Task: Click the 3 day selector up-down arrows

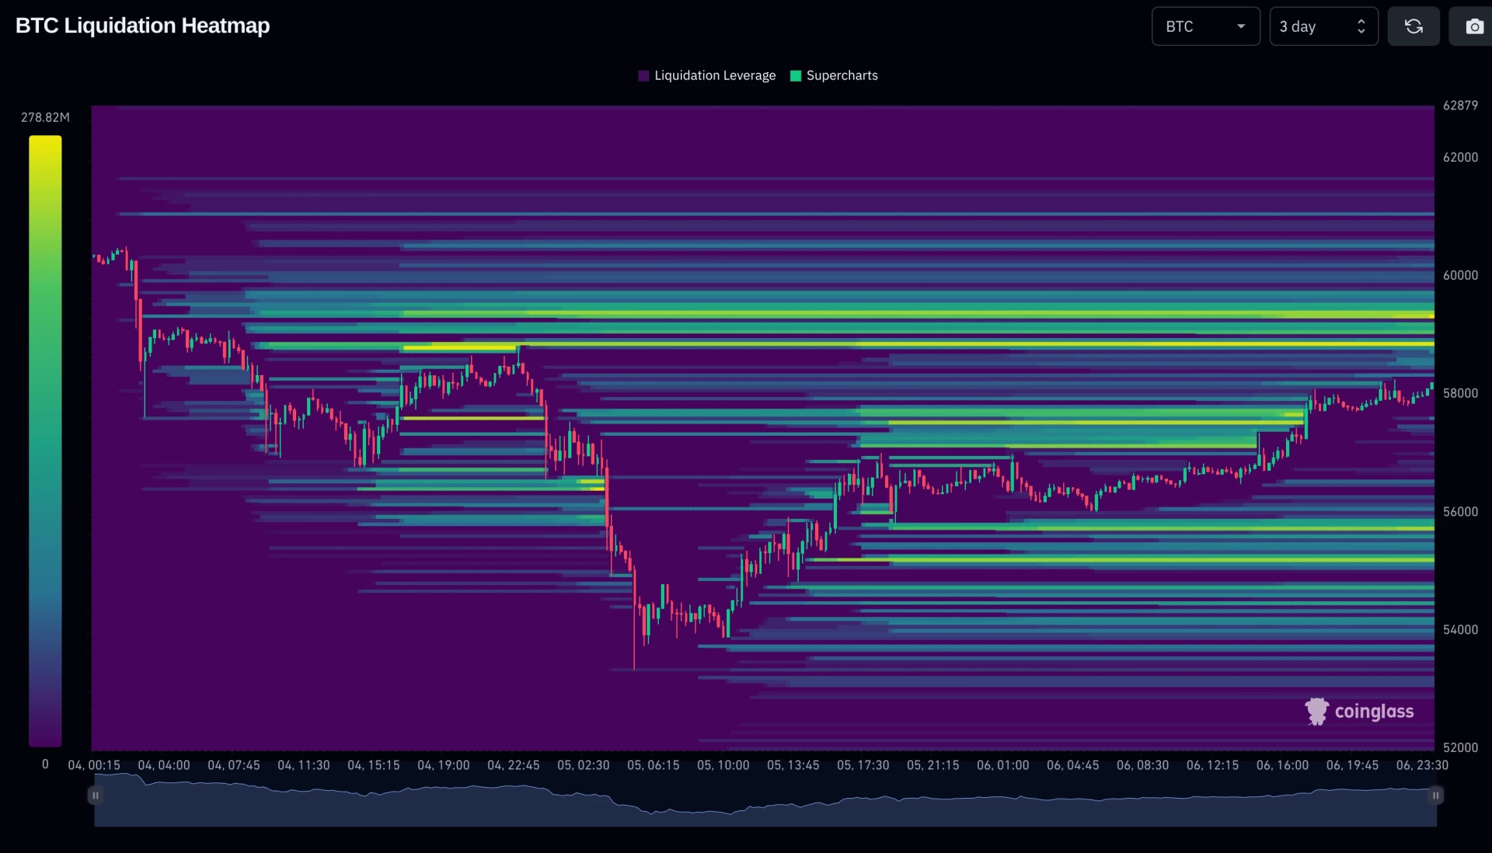Action: coord(1361,26)
